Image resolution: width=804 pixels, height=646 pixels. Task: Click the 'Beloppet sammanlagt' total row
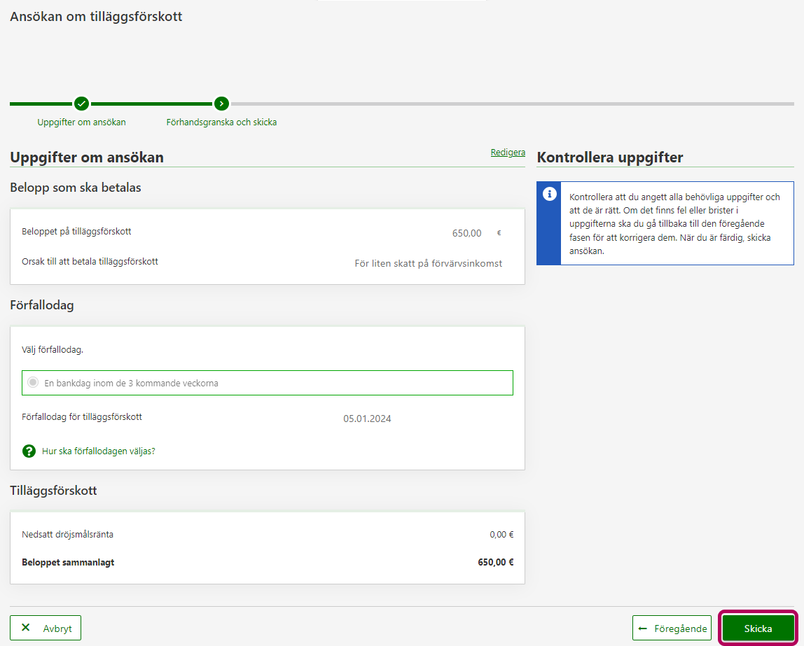(268, 562)
